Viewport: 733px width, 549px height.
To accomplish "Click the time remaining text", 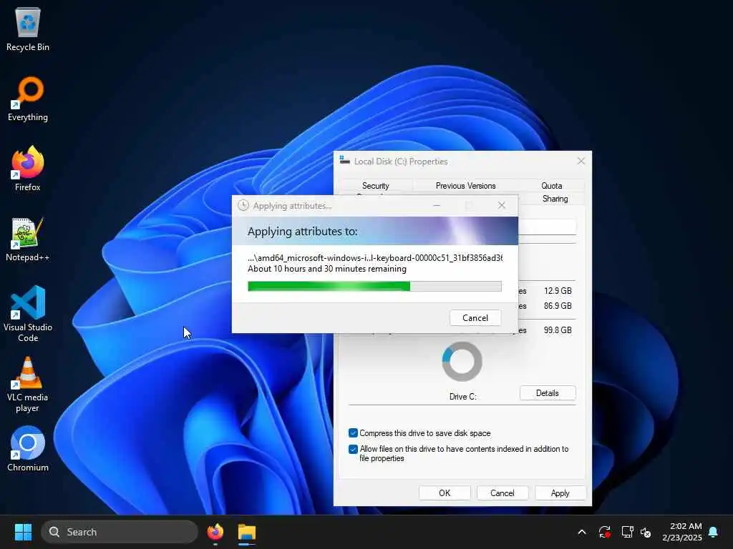I will click(326, 269).
